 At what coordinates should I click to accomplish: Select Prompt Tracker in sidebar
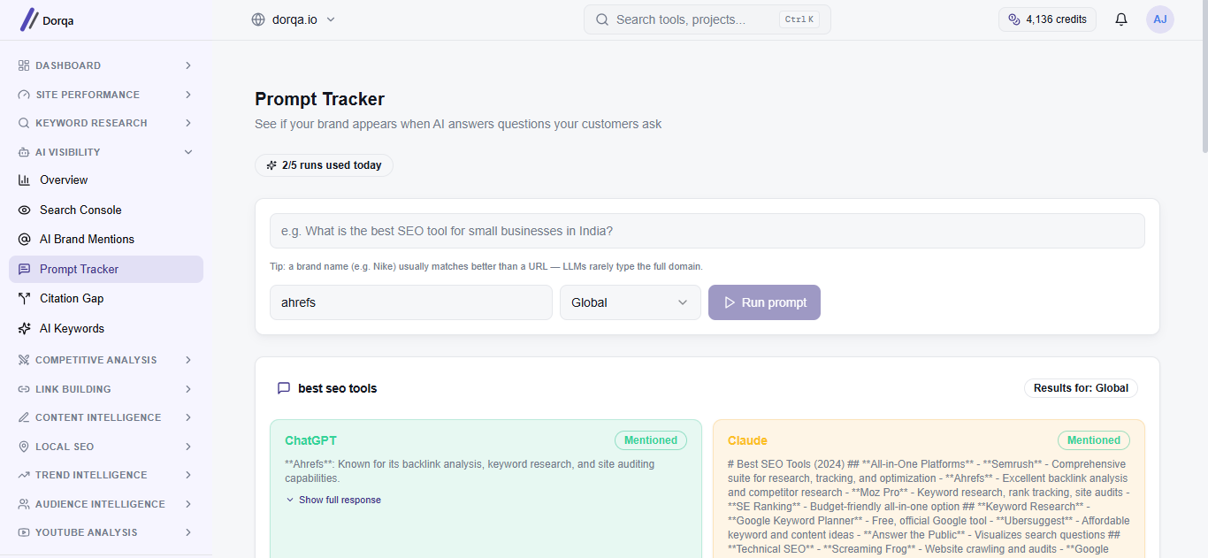(106, 269)
